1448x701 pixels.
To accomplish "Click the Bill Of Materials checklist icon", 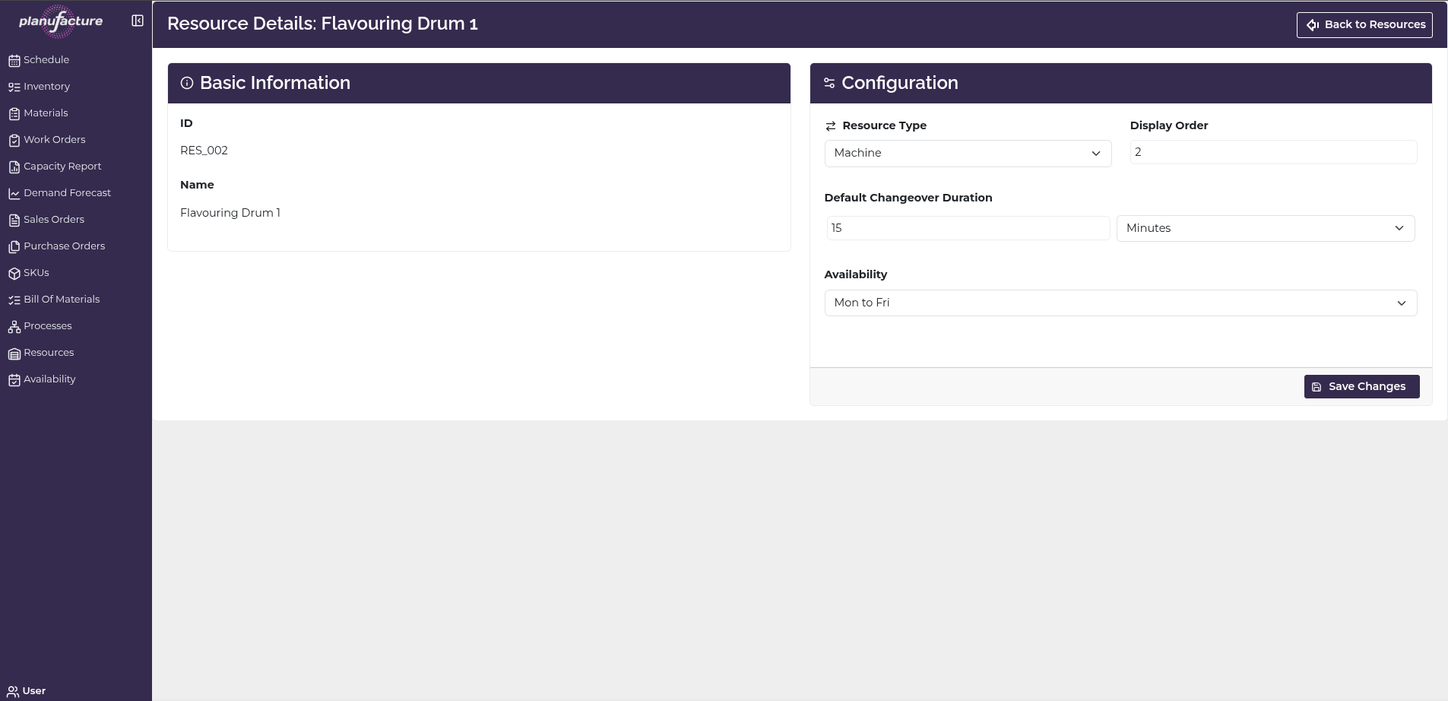I will click(14, 300).
